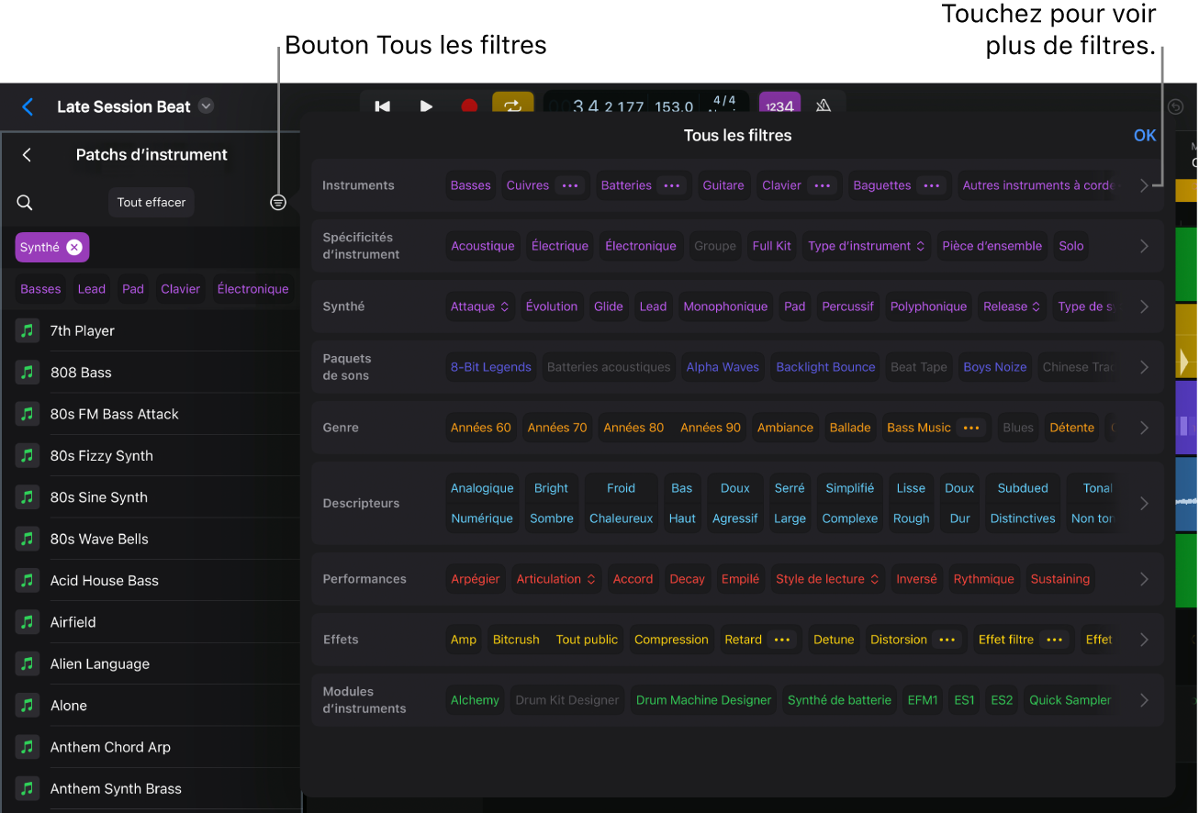The height and width of the screenshot is (813, 1199).
Task: Open the Tous les filtres button icon
Action: (278, 203)
